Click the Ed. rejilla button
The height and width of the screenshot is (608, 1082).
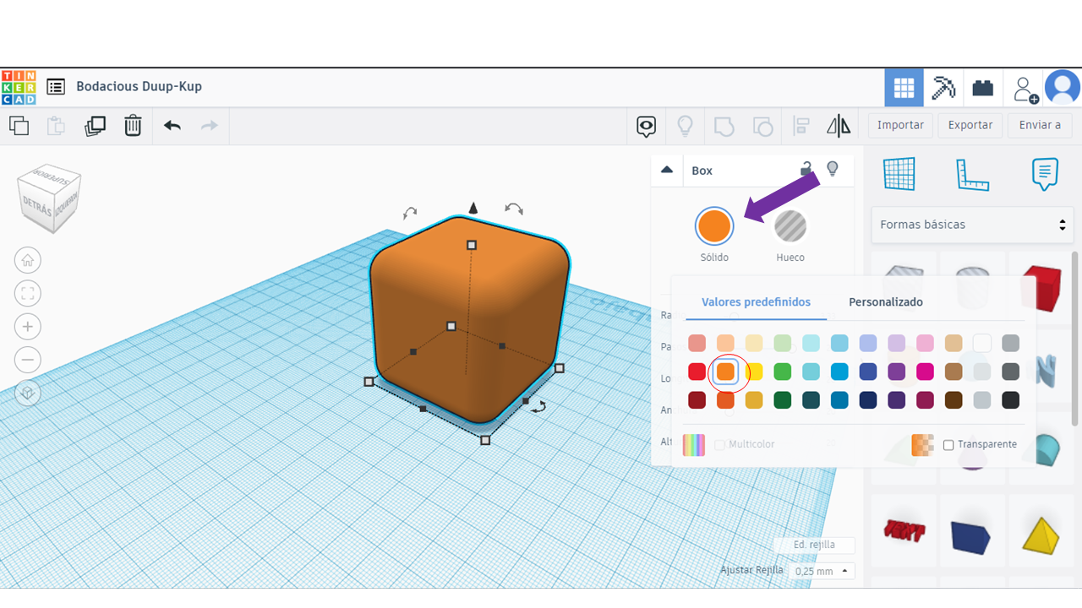[814, 546]
